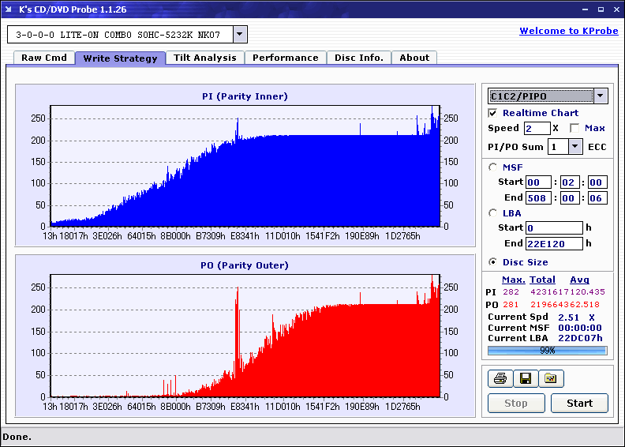Screen dimensions: 625x447
Task: Click the open folder image icon
Action: coord(551,378)
